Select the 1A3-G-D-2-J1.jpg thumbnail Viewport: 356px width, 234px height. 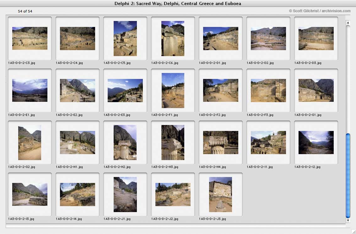click(x=125, y=194)
